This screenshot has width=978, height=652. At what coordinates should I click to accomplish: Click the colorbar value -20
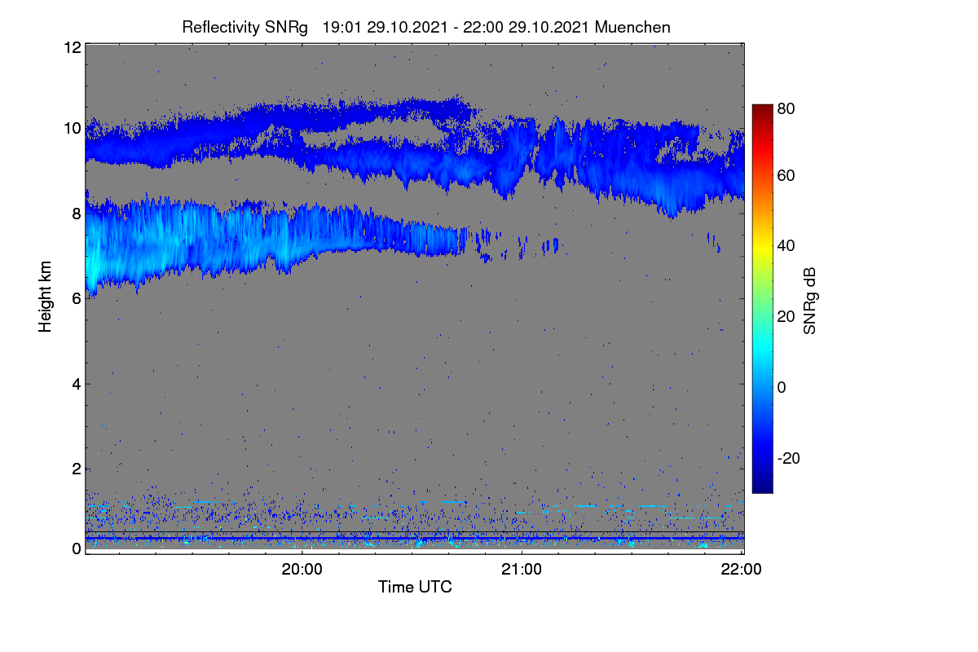tap(790, 458)
